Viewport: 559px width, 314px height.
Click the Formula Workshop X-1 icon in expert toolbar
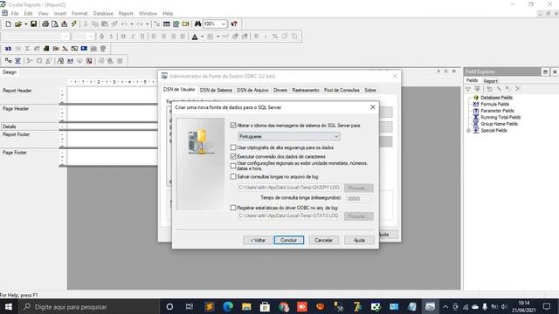point(70,61)
